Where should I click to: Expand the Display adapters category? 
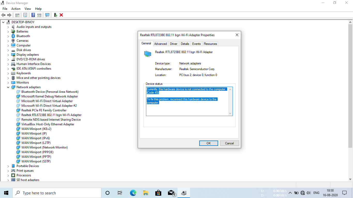pyautogui.click(x=8, y=55)
